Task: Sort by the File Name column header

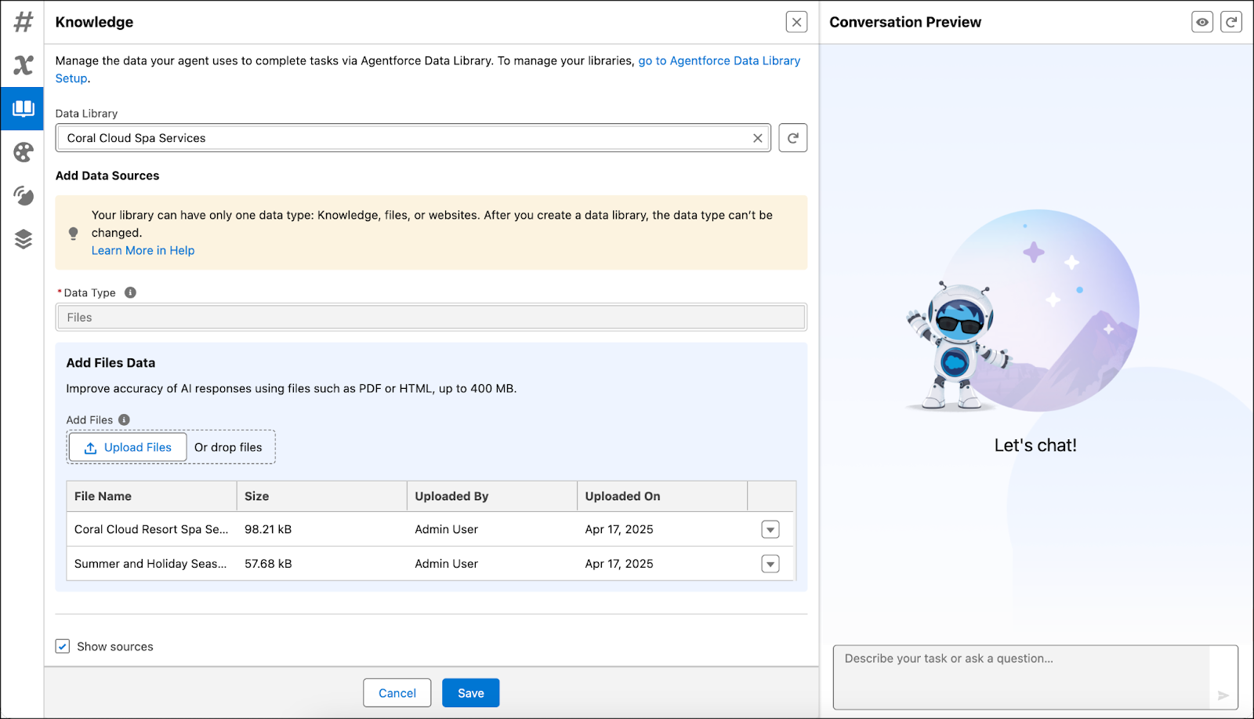Action: pos(102,496)
